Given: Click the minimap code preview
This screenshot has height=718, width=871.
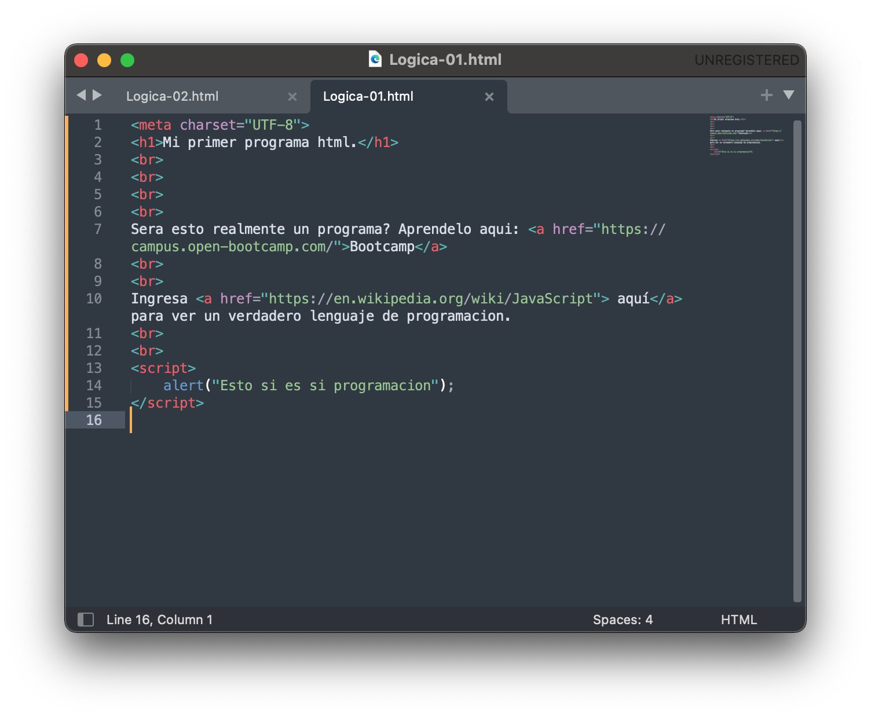Looking at the screenshot, I should click(x=746, y=135).
